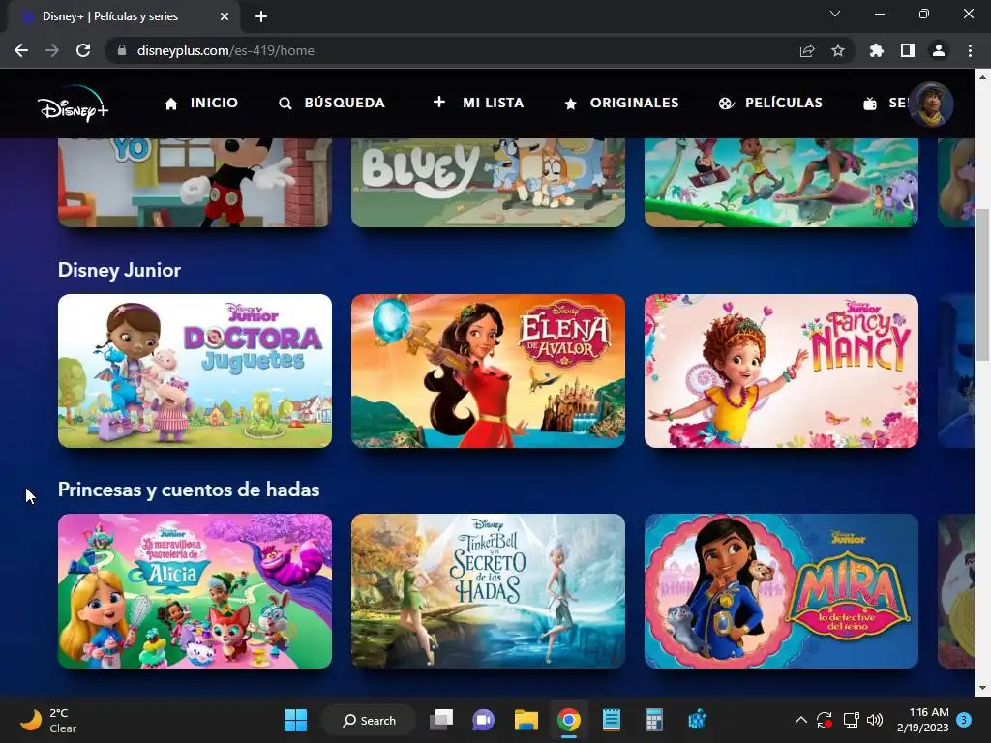Close the Disney+ browser tab

pyautogui.click(x=225, y=16)
